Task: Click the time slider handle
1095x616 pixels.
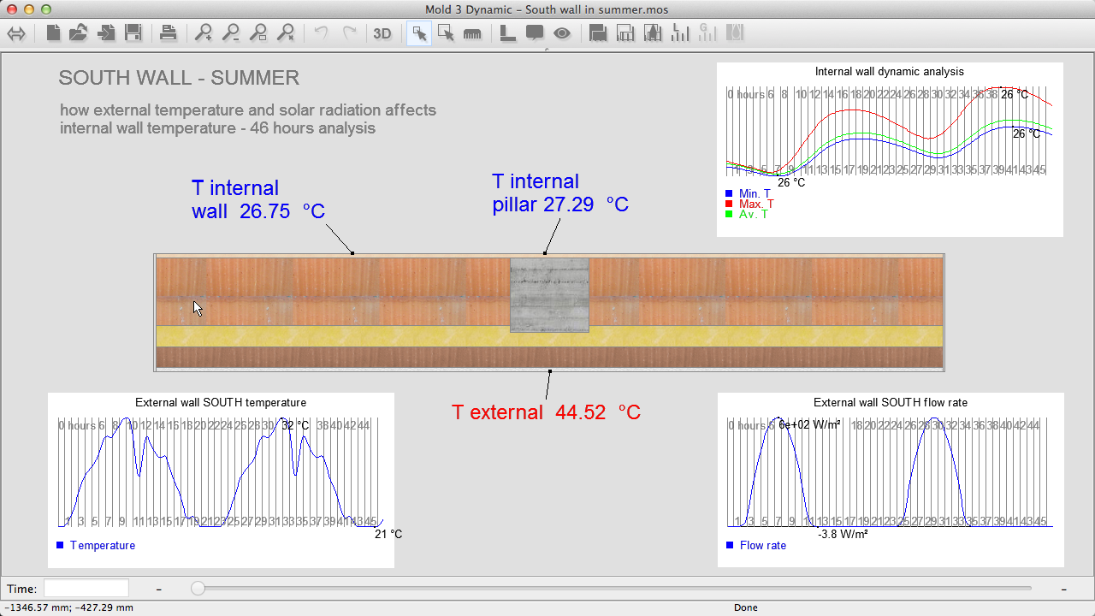Action: (198, 589)
